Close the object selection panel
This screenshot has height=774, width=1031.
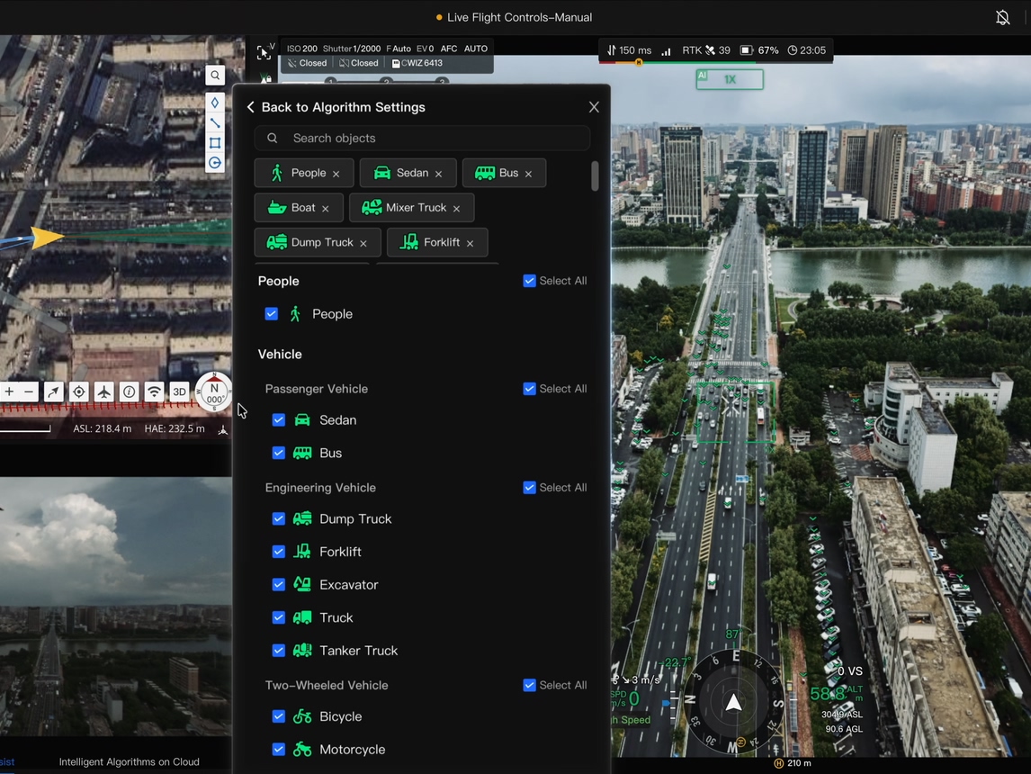[594, 107]
